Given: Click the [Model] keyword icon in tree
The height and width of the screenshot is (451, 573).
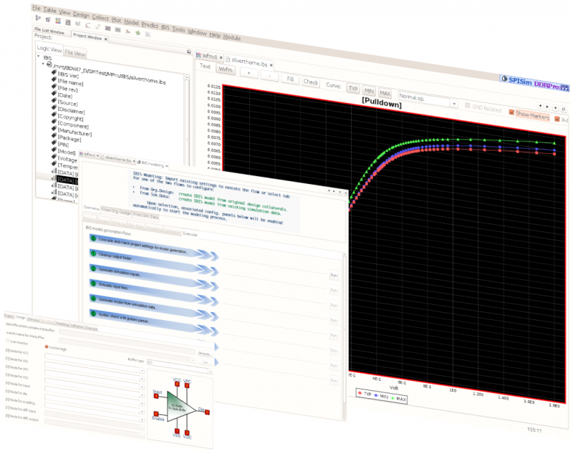Looking at the screenshot, I should tap(53, 149).
